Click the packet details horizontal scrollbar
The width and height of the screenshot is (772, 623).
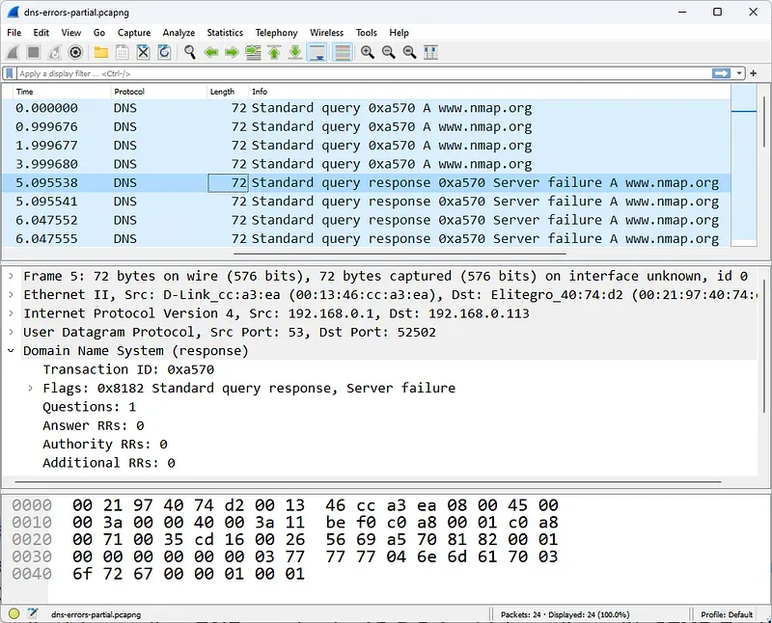[368, 482]
